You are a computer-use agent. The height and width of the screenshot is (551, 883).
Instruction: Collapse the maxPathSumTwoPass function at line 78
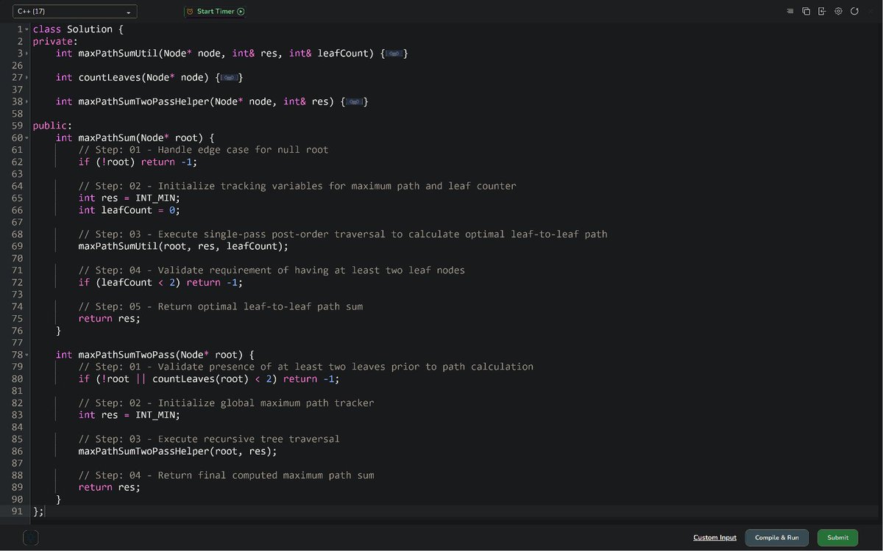pos(27,355)
